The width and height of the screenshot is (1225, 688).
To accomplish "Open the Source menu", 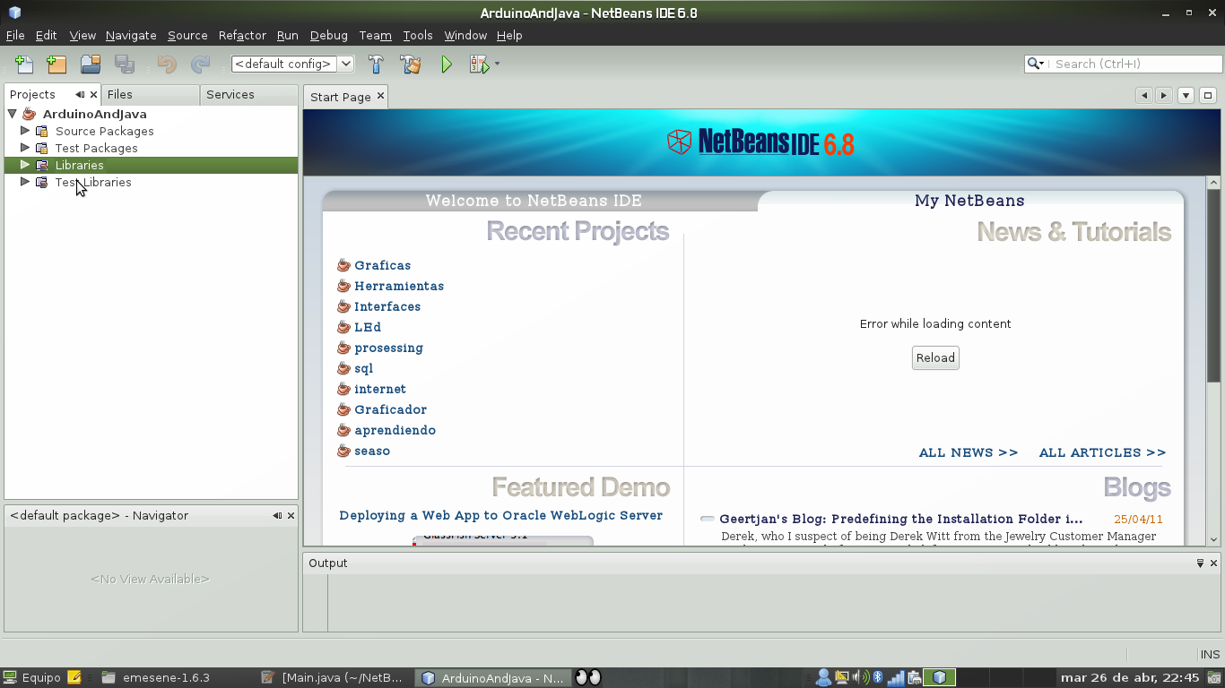I will click(x=187, y=35).
